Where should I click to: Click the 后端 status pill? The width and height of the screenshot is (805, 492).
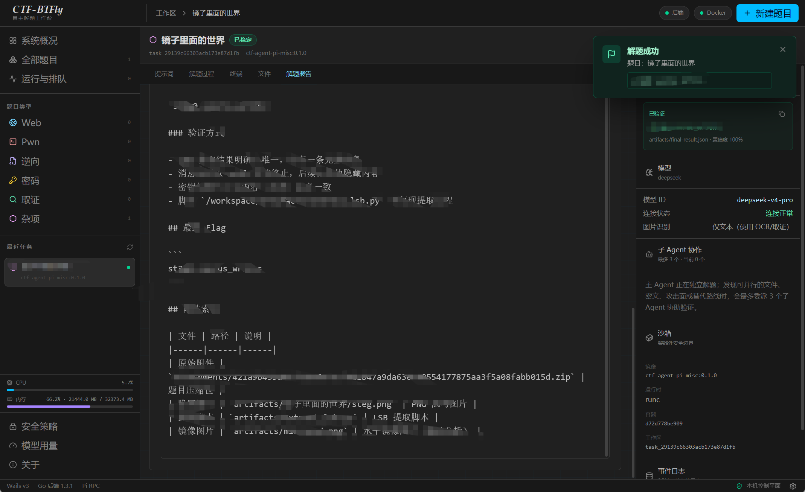pyautogui.click(x=674, y=13)
